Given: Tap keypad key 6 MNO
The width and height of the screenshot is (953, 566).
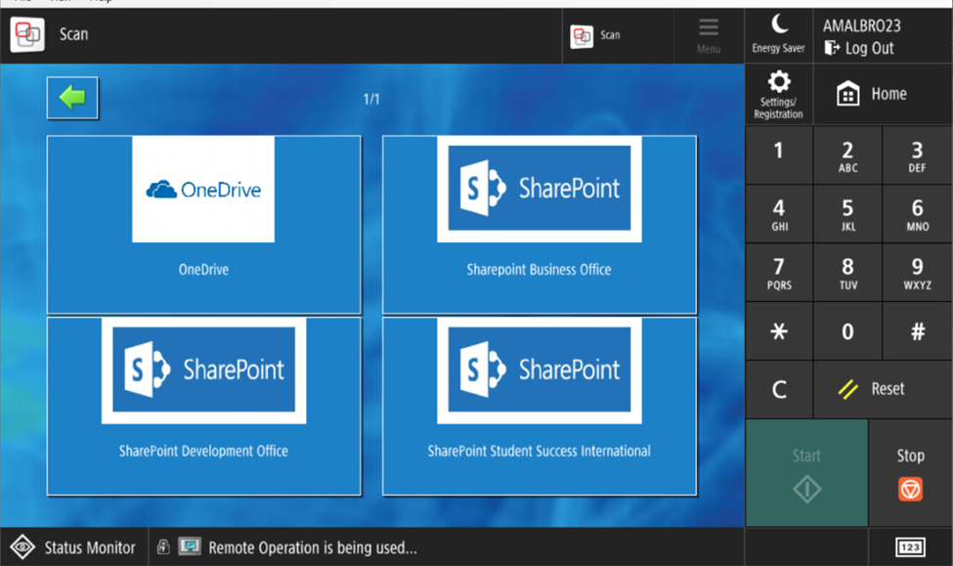Looking at the screenshot, I should click(x=917, y=214).
